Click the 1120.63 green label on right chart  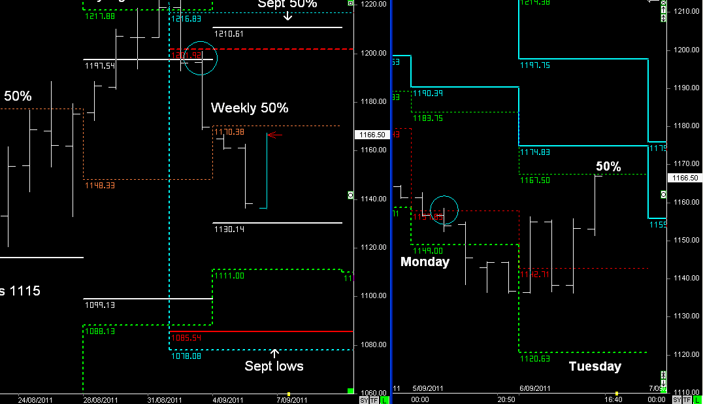tap(535, 359)
